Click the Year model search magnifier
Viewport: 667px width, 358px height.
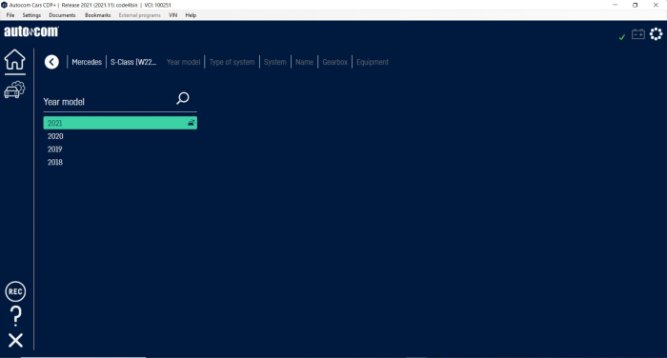(x=183, y=98)
